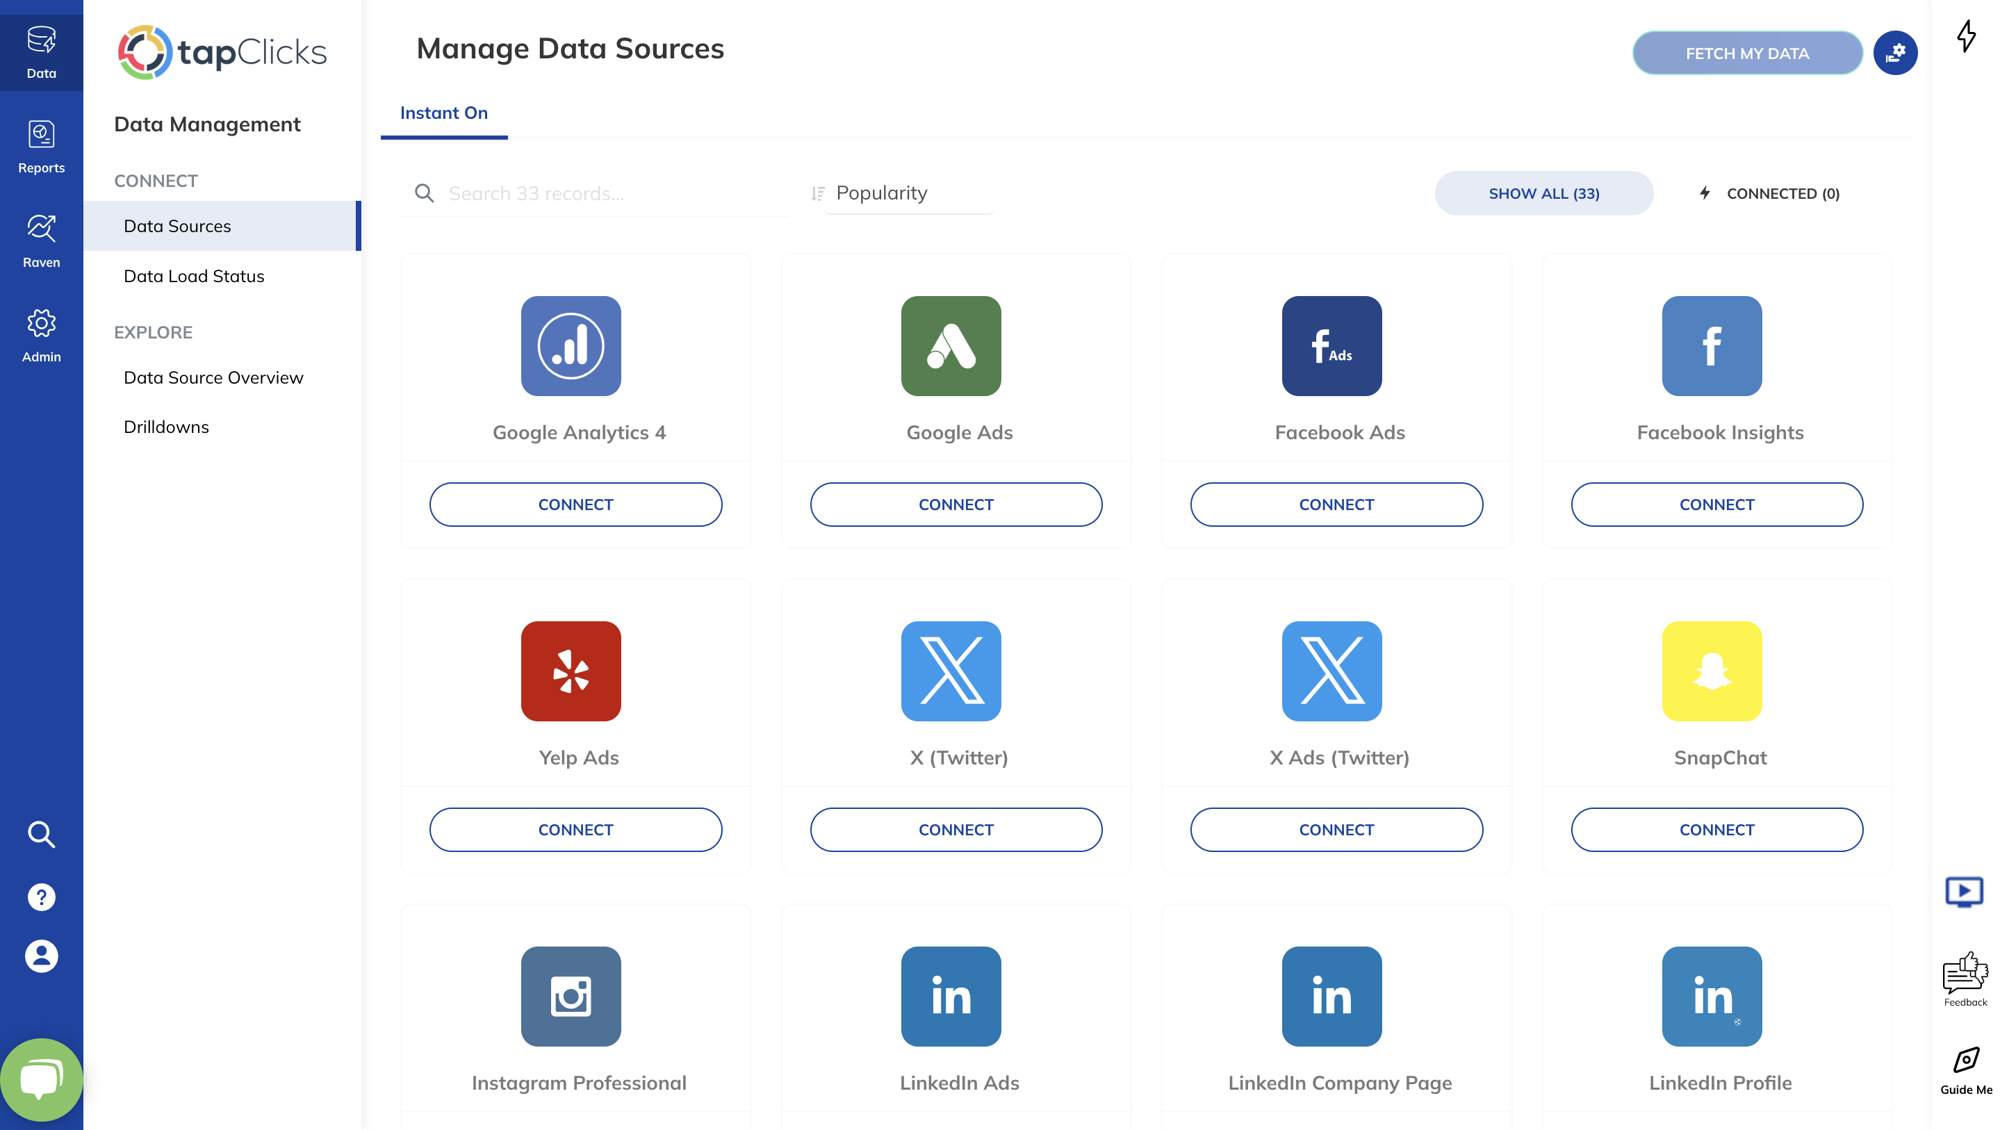
Task: Open Data Source Overview in the sidebar
Action: [213, 377]
